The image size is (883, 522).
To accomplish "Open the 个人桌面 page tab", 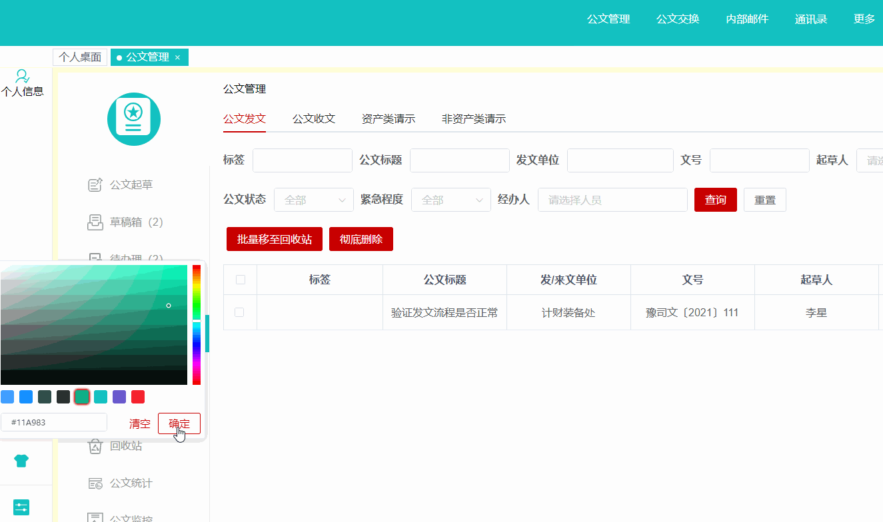I will [x=80, y=57].
